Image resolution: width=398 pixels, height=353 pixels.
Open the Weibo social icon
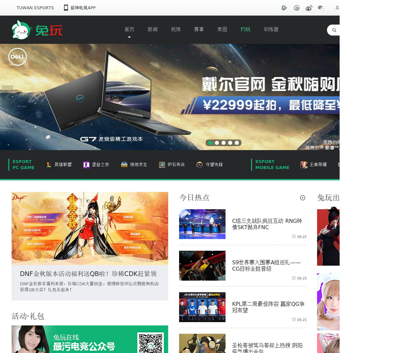click(x=309, y=8)
